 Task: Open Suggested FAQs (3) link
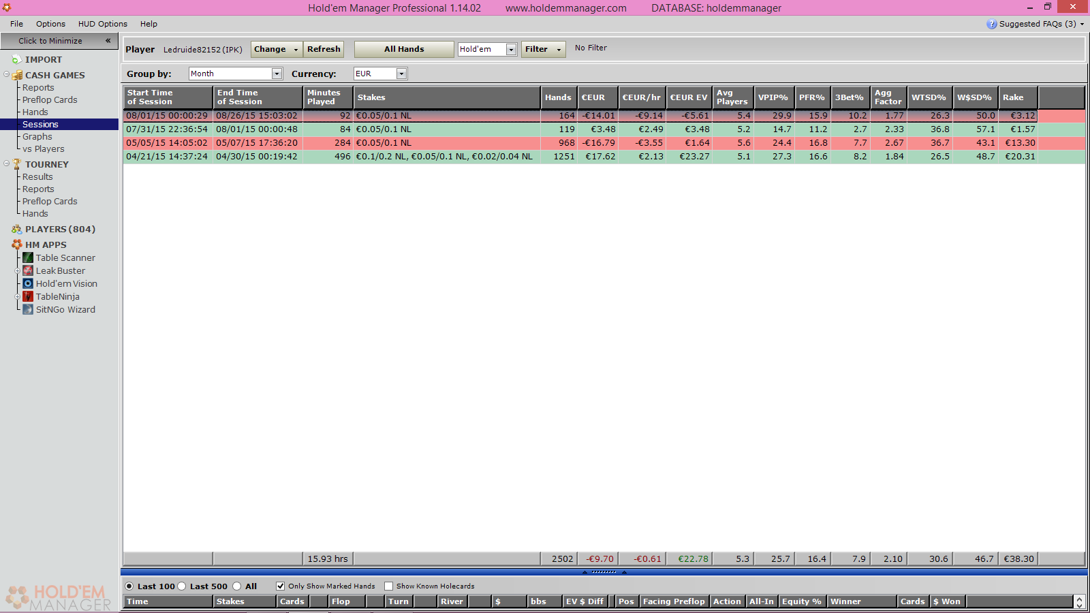point(1038,24)
